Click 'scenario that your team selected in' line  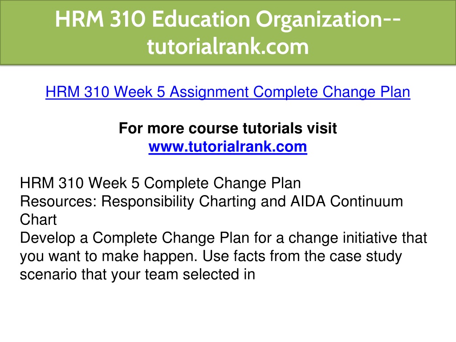click(137, 274)
